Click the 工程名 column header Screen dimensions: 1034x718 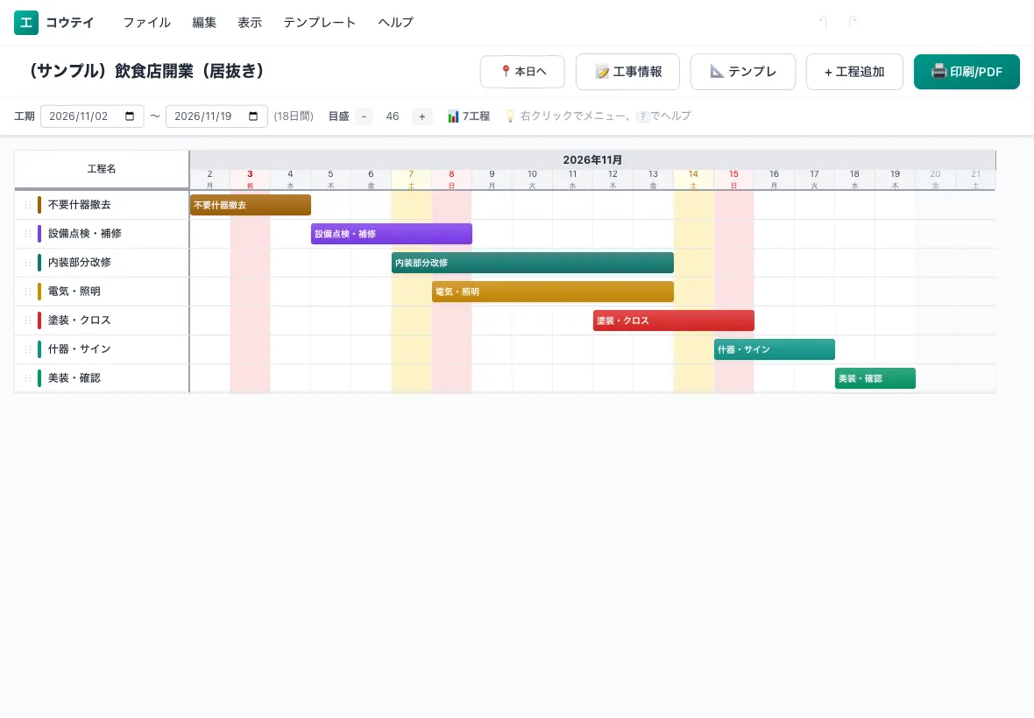pyautogui.click(x=102, y=169)
